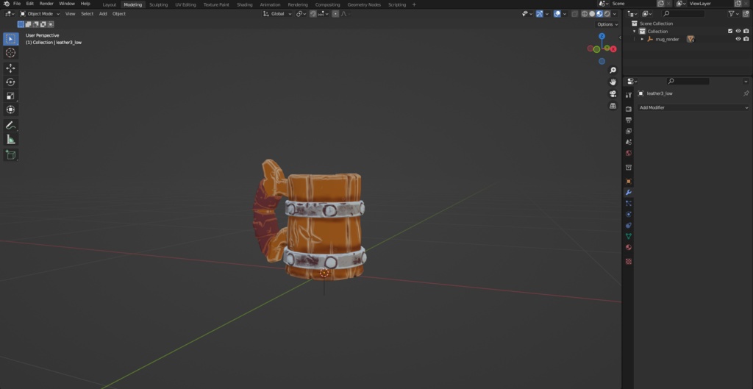
Task: Click the Z axis on navigation gizmo
Action: pyautogui.click(x=602, y=36)
